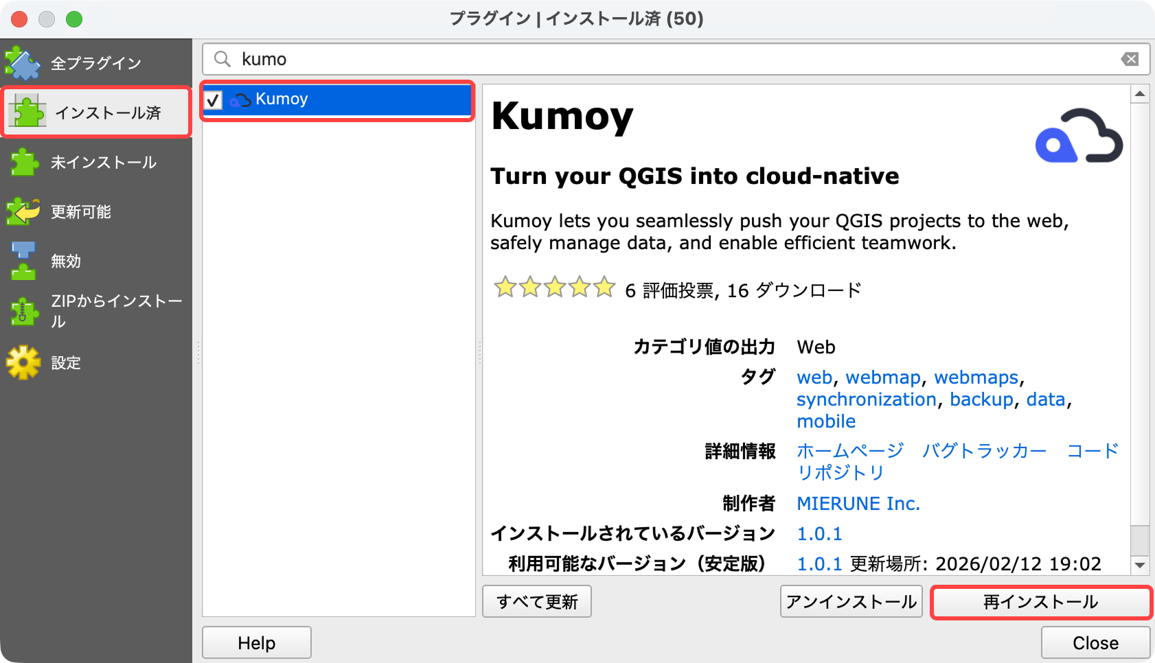This screenshot has height=663, width=1155.
Task: Open the Help button
Action: pos(256,642)
